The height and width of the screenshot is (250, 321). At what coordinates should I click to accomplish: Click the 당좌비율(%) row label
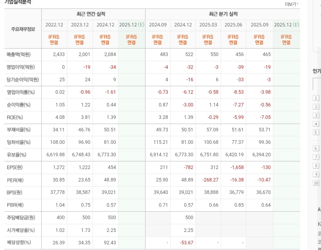pyautogui.click(x=18, y=142)
